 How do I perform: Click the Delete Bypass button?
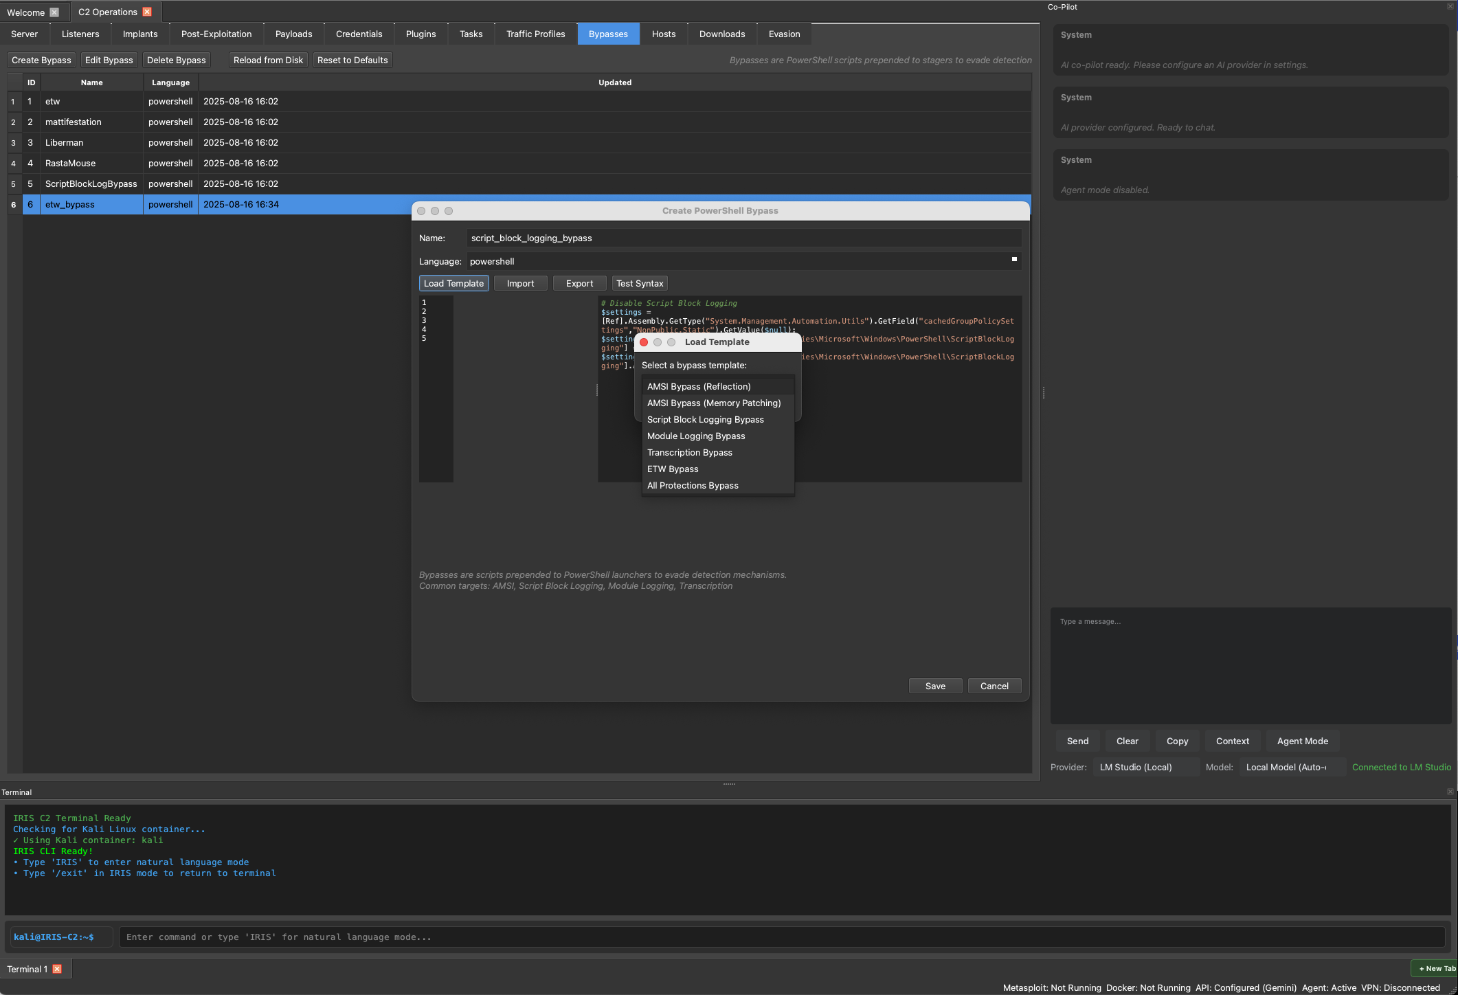pyautogui.click(x=176, y=60)
